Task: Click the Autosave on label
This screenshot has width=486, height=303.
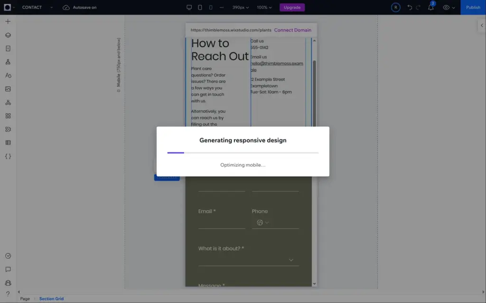Action: point(84,8)
